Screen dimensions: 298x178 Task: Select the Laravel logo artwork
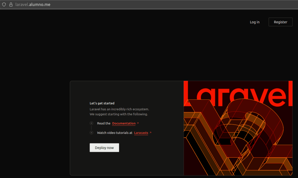pos(238,128)
